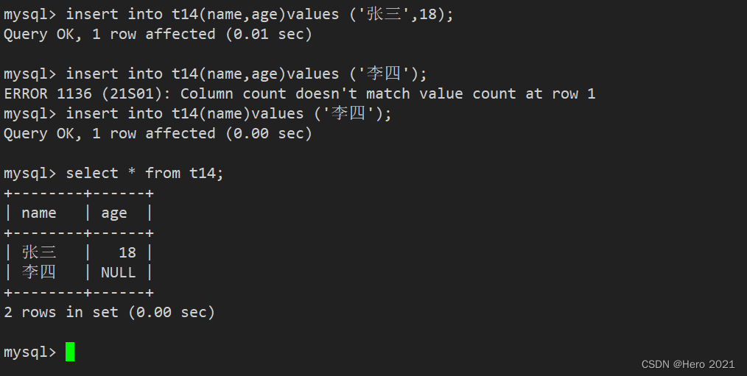Click 'Query OK' line showing 0.01 sec

158,35
